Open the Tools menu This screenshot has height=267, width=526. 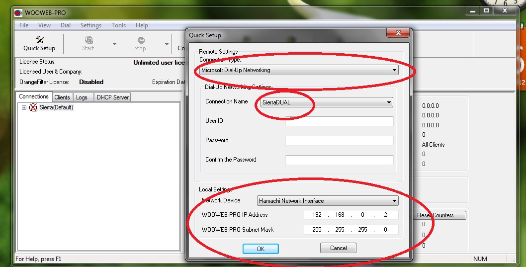(119, 25)
